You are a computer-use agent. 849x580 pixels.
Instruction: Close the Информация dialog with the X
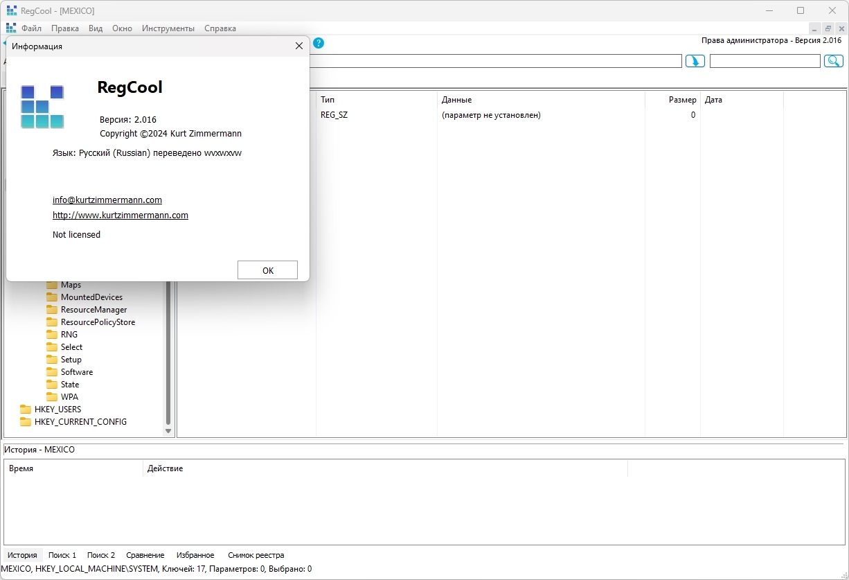tap(299, 46)
